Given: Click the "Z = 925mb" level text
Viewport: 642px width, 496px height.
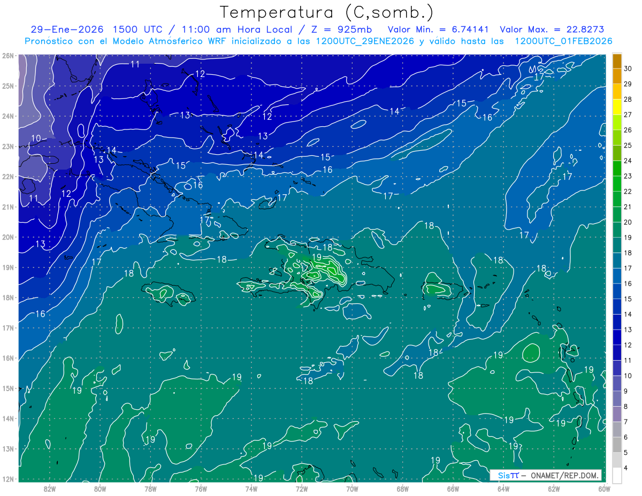Looking at the screenshot, I should (x=341, y=29).
